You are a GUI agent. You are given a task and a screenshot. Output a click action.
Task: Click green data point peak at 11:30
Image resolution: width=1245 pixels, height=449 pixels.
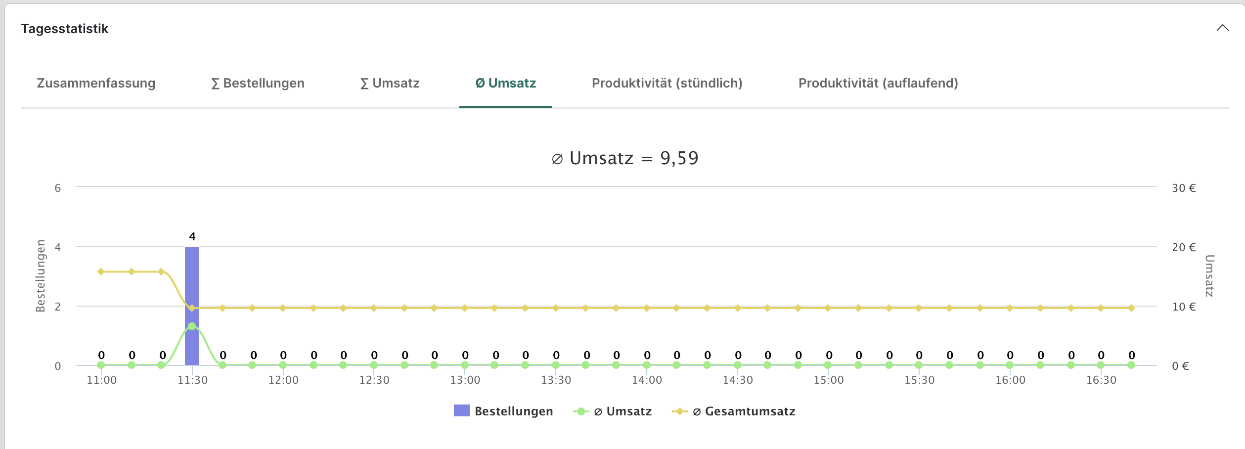coord(192,326)
